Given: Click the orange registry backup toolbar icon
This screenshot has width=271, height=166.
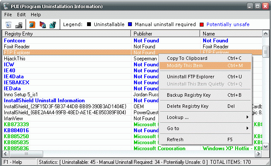Looking at the screenshot, I should [x=32, y=25].
